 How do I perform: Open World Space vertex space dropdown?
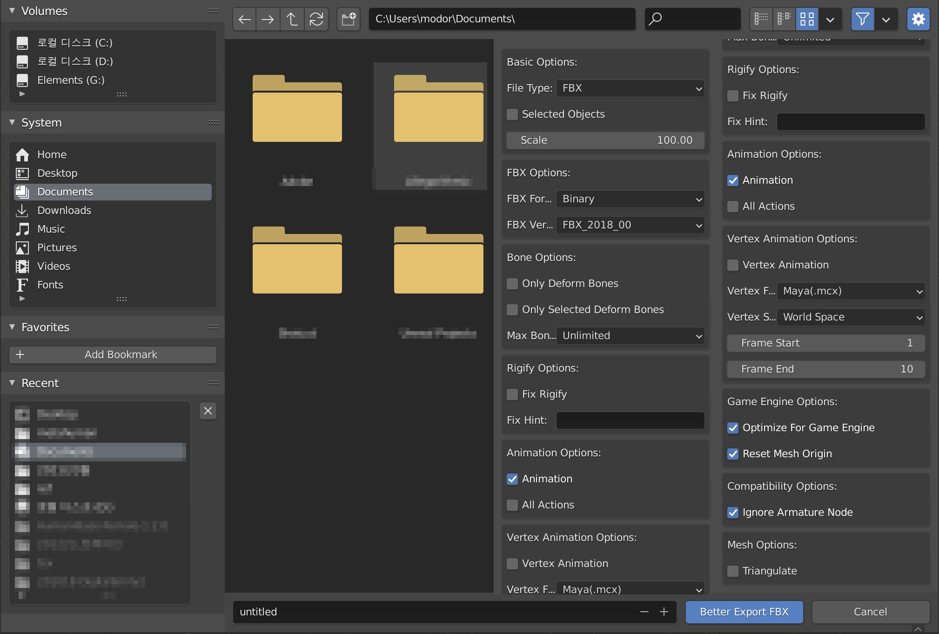click(851, 317)
